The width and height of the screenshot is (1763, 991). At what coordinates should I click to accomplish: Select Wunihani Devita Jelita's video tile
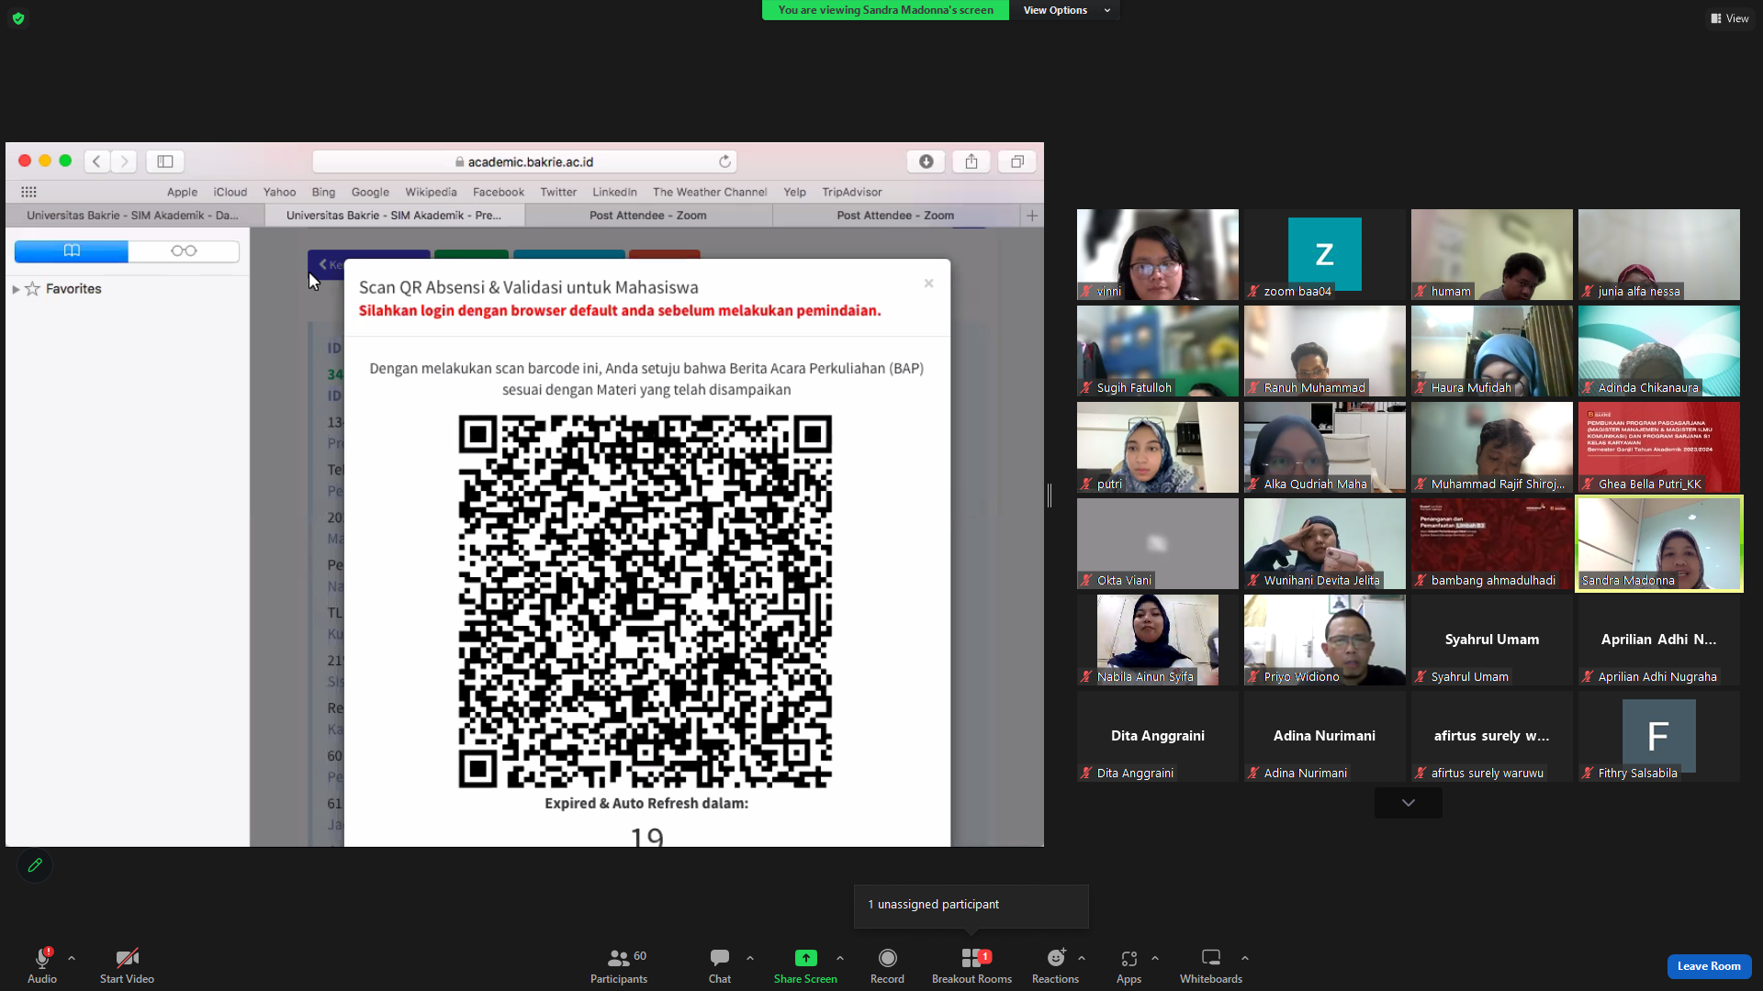coord(1324,543)
